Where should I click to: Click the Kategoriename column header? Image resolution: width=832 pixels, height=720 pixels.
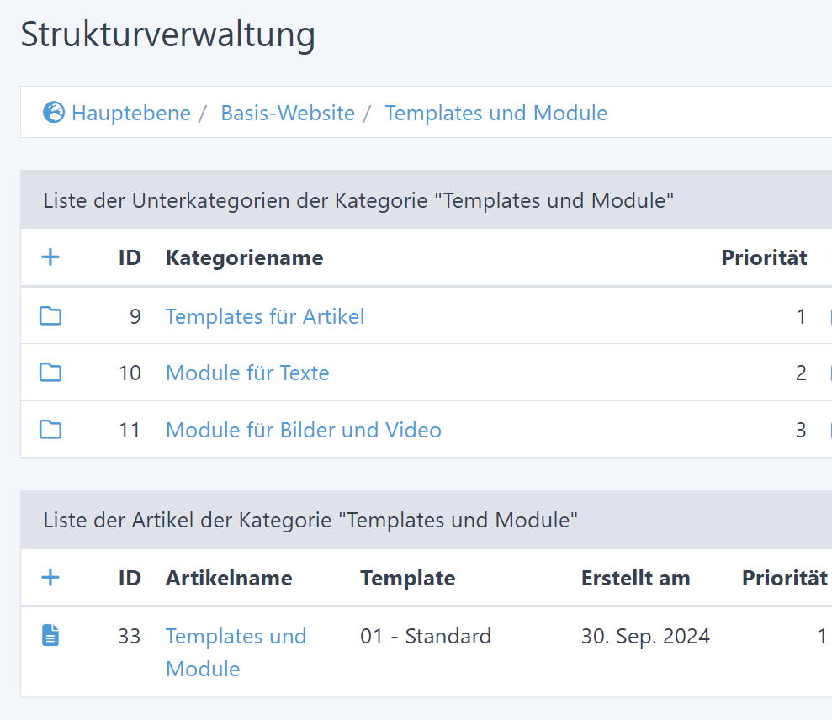pos(244,257)
